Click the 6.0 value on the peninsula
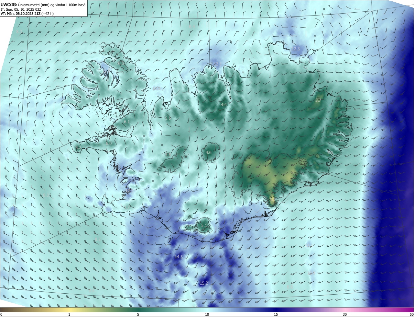Image resolution: width=414 pixels, height=317 pixels. [109, 143]
